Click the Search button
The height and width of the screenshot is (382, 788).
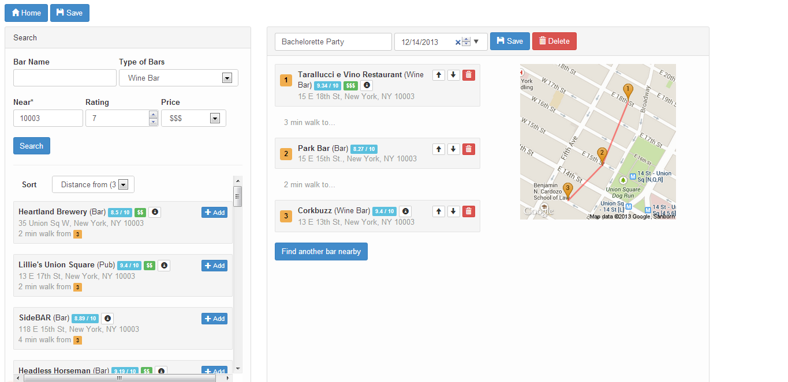point(32,146)
